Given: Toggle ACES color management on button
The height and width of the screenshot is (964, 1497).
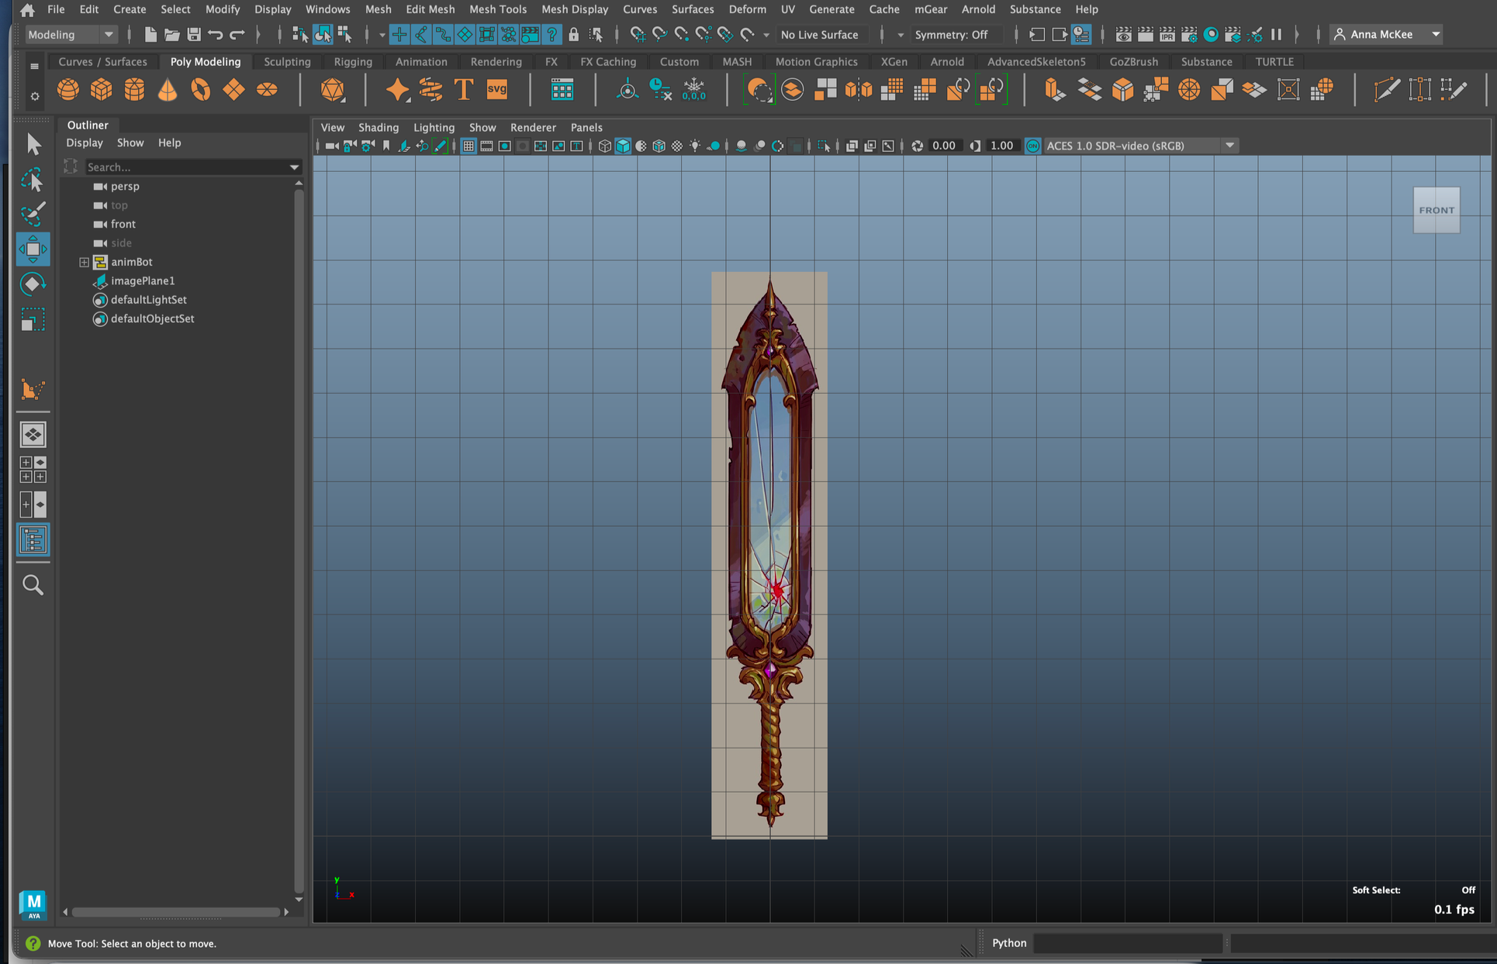Looking at the screenshot, I should pyautogui.click(x=1032, y=146).
